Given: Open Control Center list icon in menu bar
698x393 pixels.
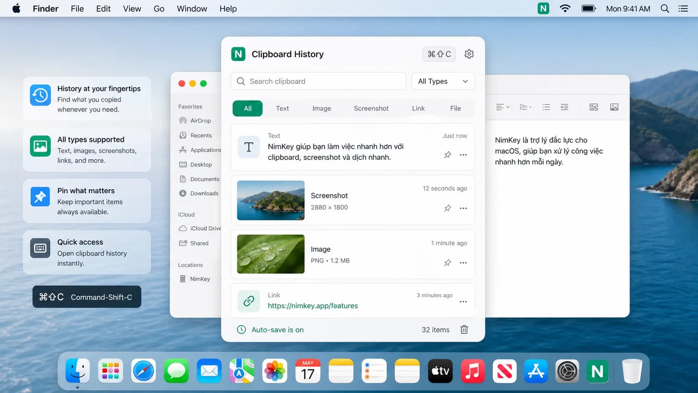Looking at the screenshot, I should 683,8.
